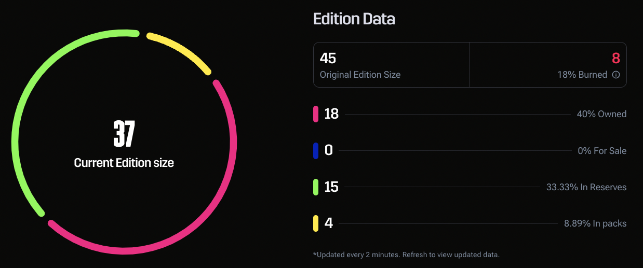This screenshot has width=643, height=268.
Task: Click the Original Edition Size label
Action: 360,75
